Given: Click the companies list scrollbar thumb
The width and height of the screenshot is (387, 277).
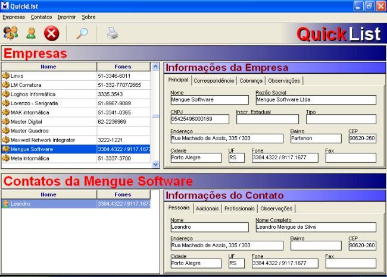Looking at the screenshot, I should 155,116.
